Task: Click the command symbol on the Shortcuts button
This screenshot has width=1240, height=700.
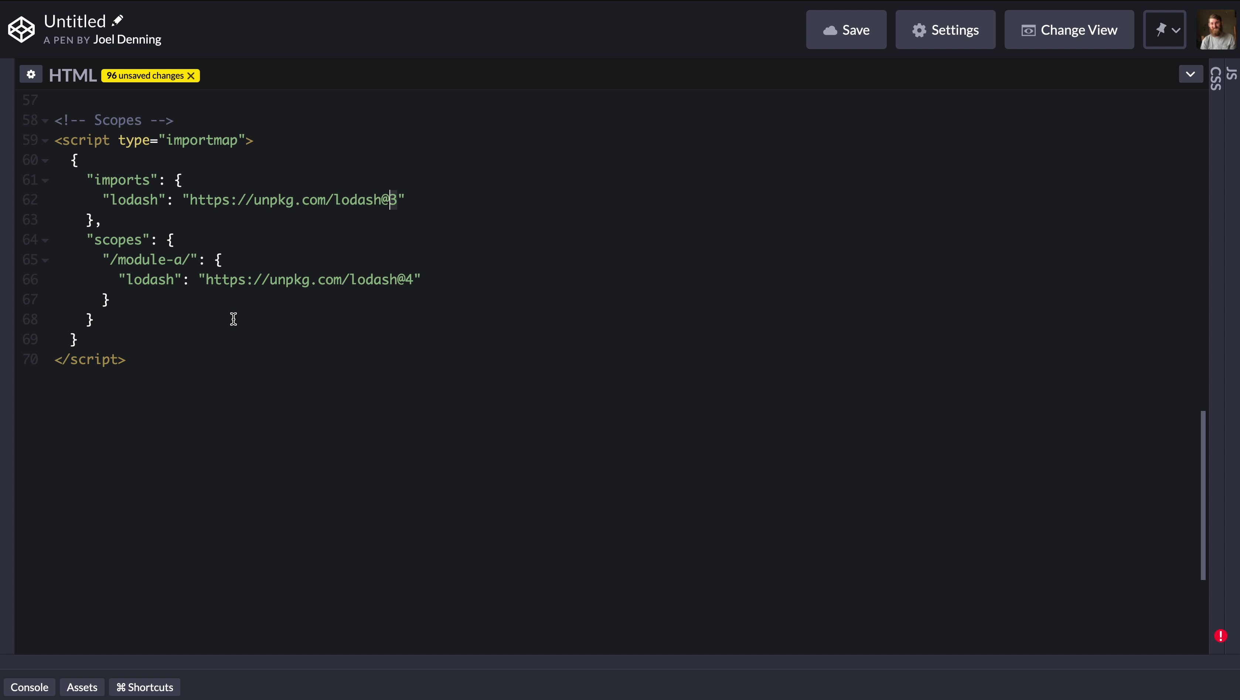Action: click(x=121, y=687)
